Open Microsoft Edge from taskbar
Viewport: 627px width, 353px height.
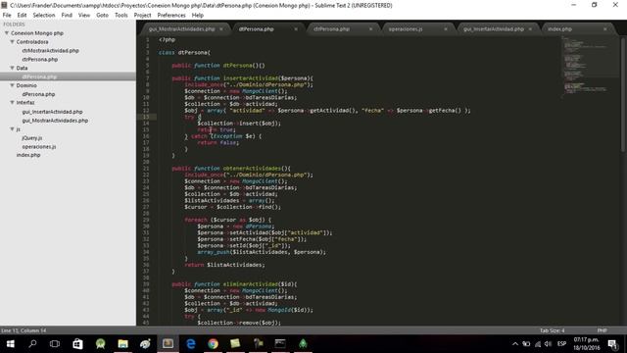[x=191, y=344]
